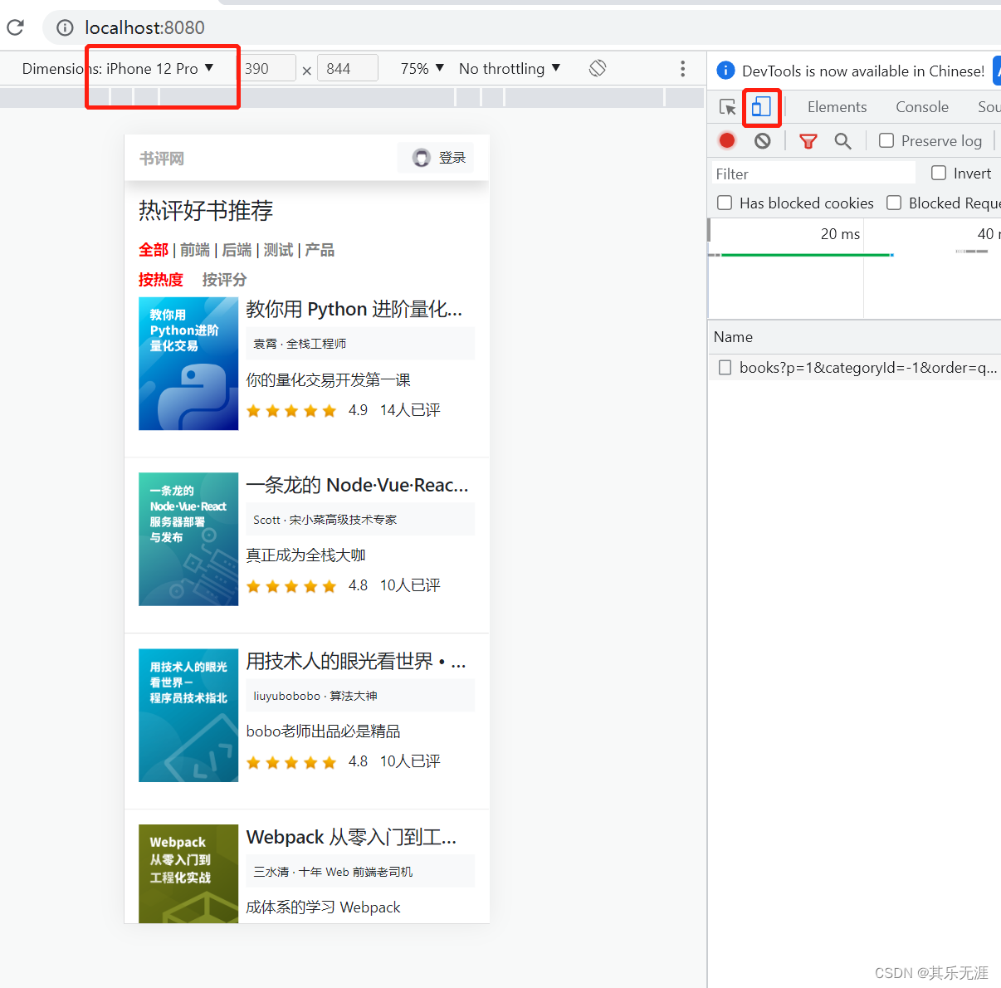The width and height of the screenshot is (1001, 988).
Task: Select the inspect element cursor tool
Action: pyautogui.click(x=728, y=107)
